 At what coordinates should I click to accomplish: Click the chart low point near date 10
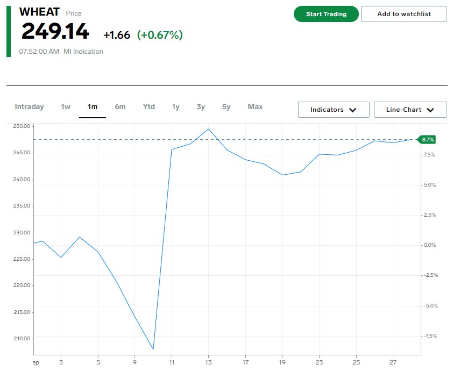153,349
